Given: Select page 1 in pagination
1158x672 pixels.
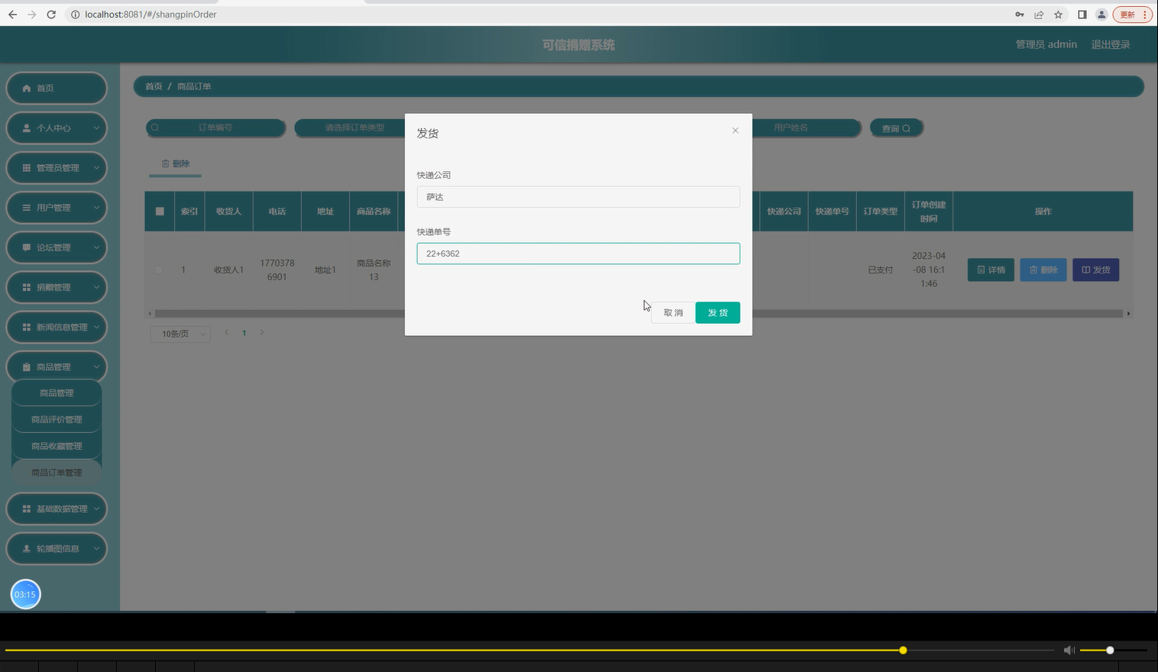Looking at the screenshot, I should [x=244, y=333].
